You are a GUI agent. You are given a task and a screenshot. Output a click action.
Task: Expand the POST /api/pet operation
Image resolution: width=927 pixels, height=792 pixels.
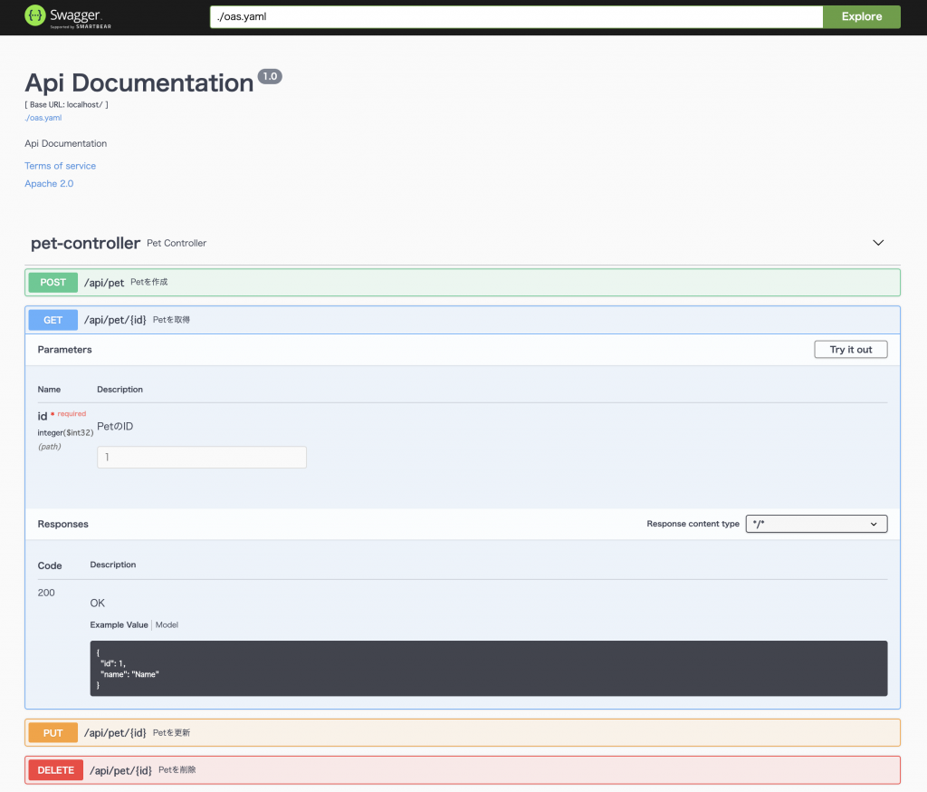click(x=462, y=283)
